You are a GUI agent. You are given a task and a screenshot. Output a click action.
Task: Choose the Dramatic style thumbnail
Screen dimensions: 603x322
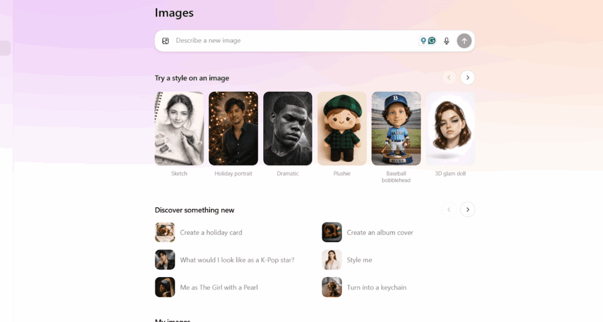tap(287, 128)
